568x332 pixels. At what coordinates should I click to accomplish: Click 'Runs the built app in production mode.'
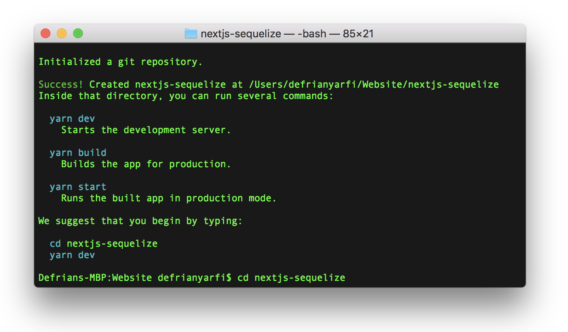[169, 198]
